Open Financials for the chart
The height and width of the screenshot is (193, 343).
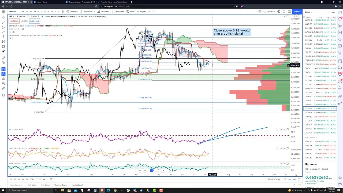pos(103,12)
